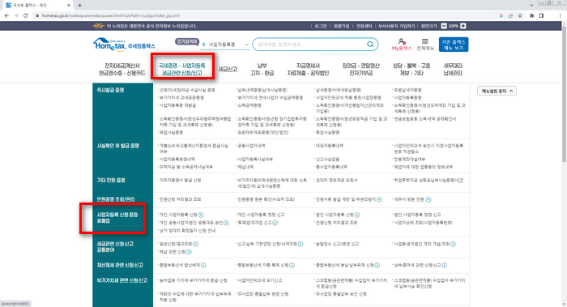Click the search magnifier icon
567x307 pixels.
pos(370,44)
